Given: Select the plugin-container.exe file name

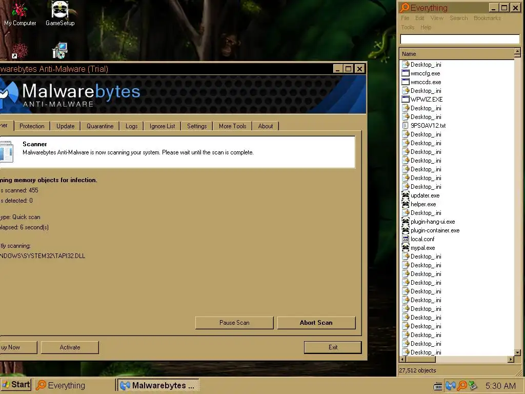Looking at the screenshot, I should coord(435,230).
